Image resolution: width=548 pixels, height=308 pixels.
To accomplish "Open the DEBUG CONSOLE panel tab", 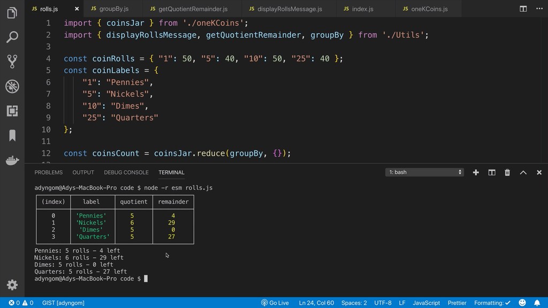I will tap(126, 173).
